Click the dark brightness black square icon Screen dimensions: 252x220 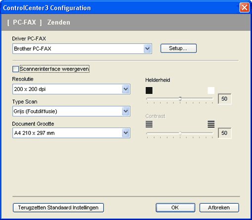(x=149, y=90)
